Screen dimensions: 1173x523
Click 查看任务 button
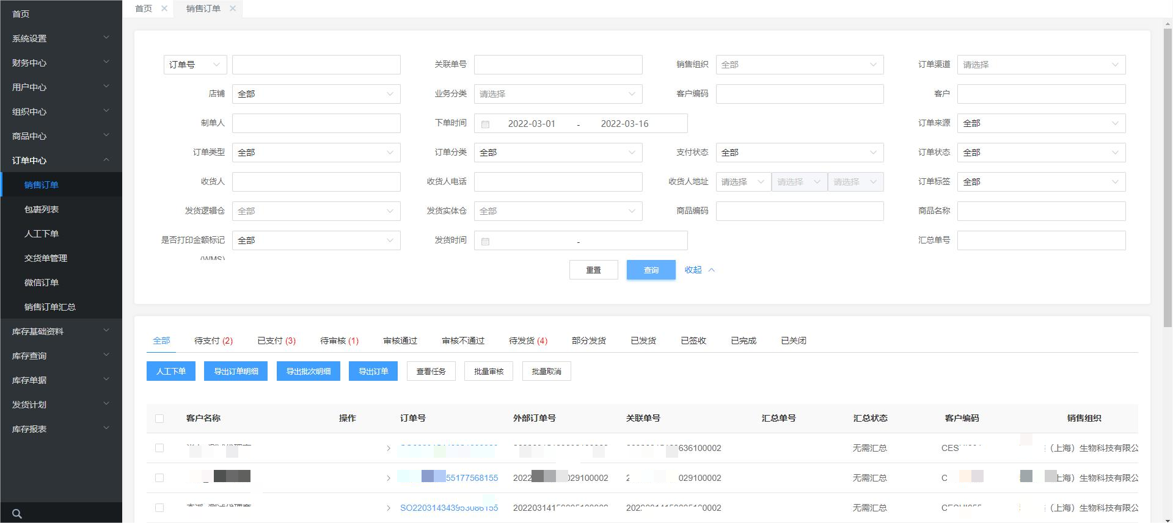tap(431, 371)
